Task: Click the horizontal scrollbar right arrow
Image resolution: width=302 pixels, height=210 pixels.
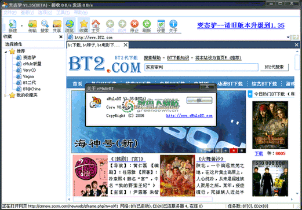Action: tap(292, 199)
